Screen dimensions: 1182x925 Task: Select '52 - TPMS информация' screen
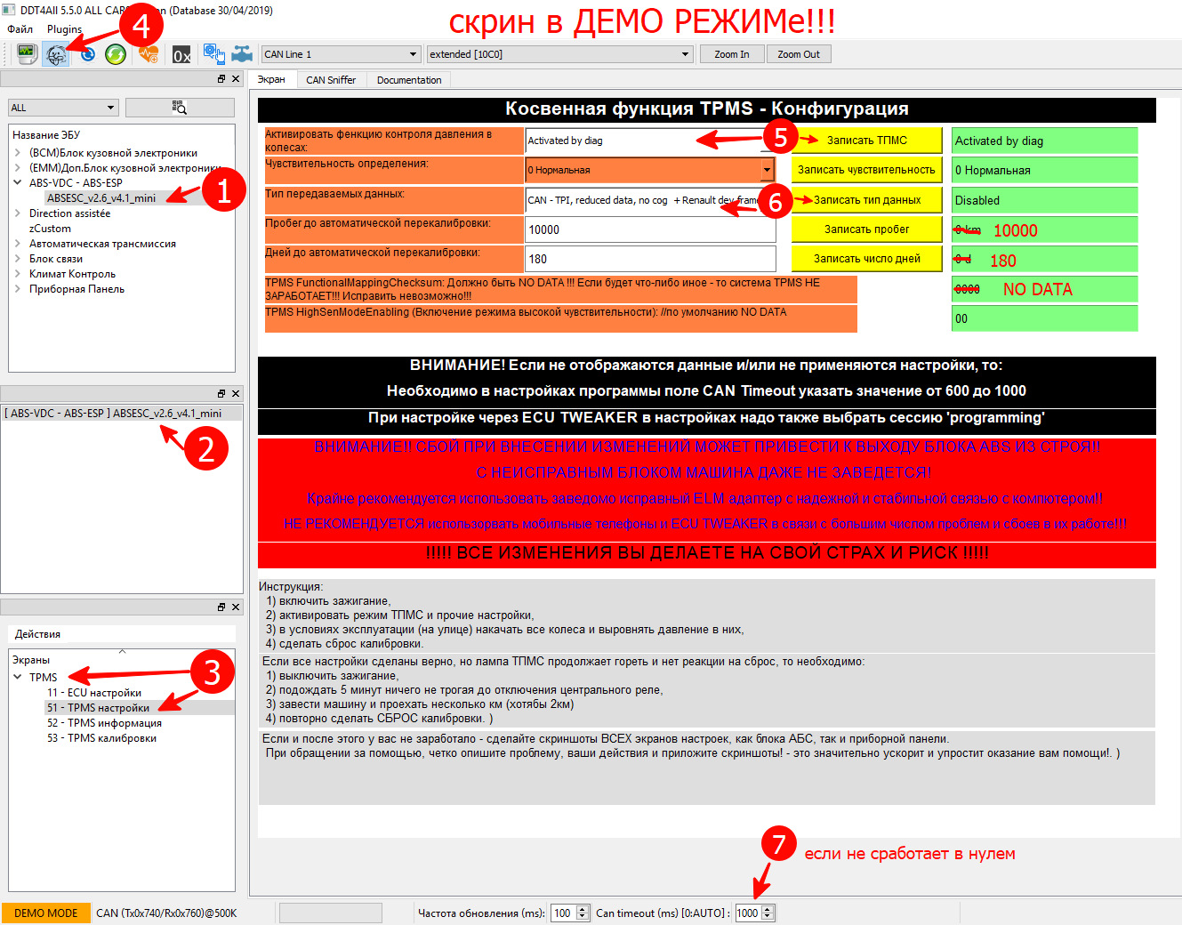(x=105, y=723)
